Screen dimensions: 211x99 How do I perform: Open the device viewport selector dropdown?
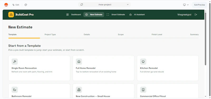click(186, 5)
